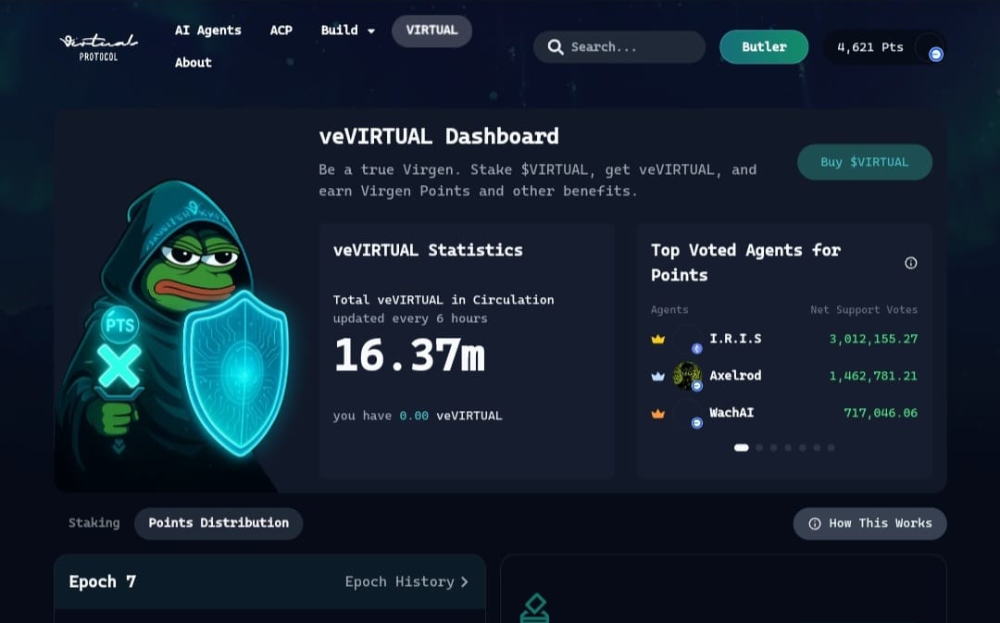Expand the Build dropdown menu

pyautogui.click(x=347, y=31)
